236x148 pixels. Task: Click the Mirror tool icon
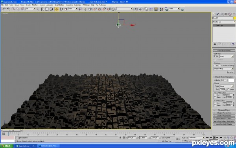(136, 9)
